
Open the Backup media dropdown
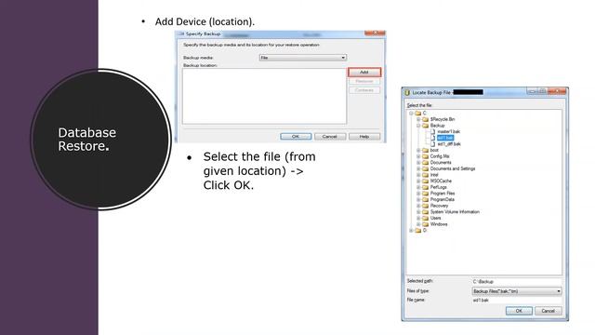click(303, 58)
